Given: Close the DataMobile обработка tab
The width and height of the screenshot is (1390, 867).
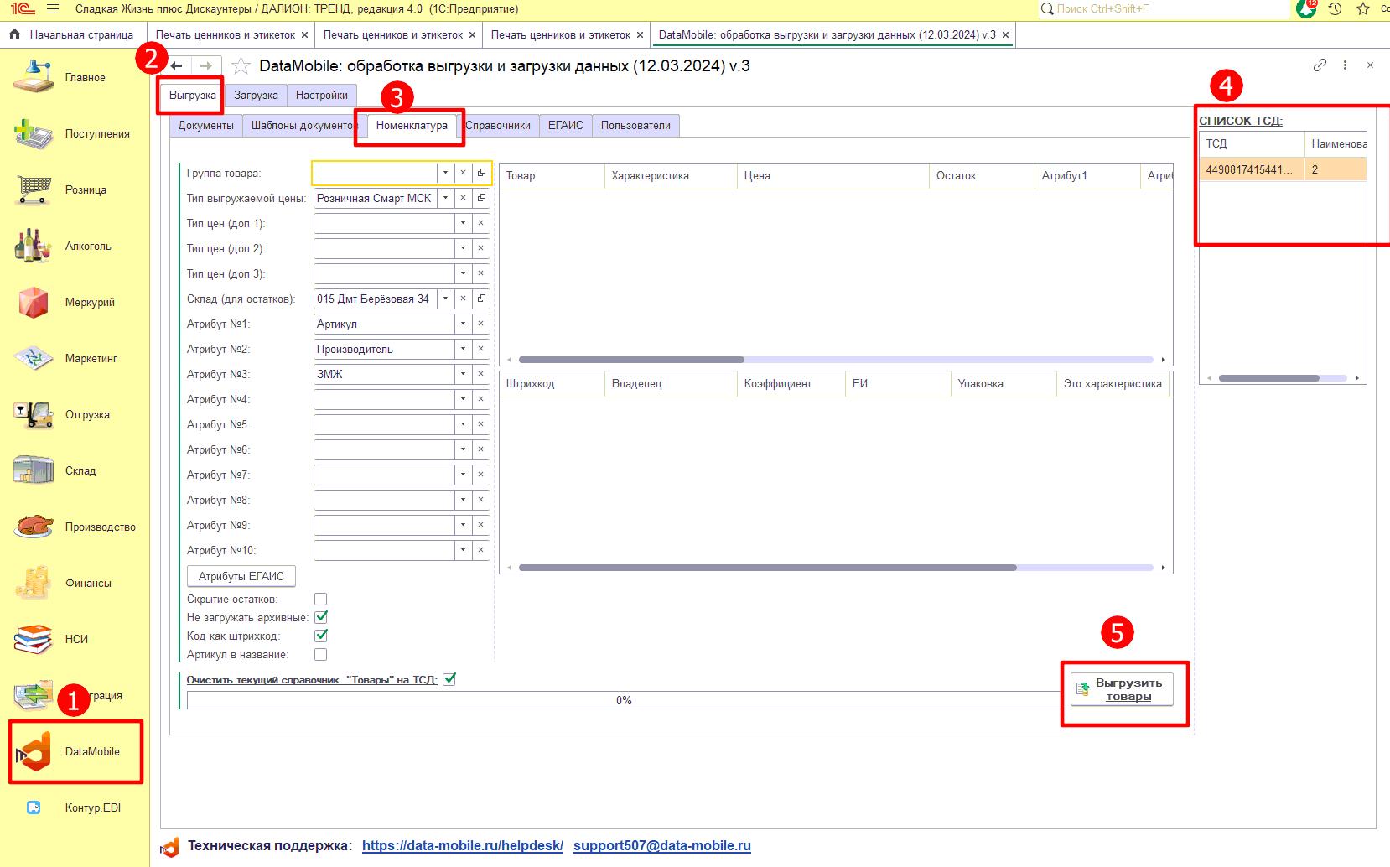Looking at the screenshot, I should 1006,34.
